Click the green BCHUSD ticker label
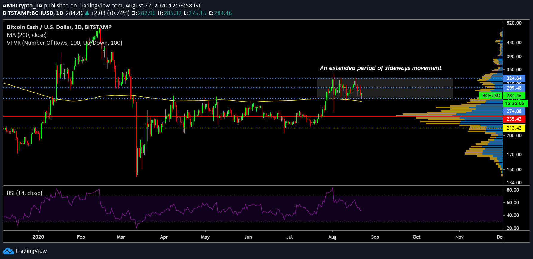The height and width of the screenshot is (259, 533). pos(491,96)
